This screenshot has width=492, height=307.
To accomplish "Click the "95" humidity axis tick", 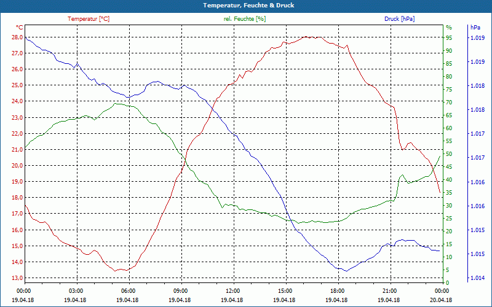I will click(449, 38).
